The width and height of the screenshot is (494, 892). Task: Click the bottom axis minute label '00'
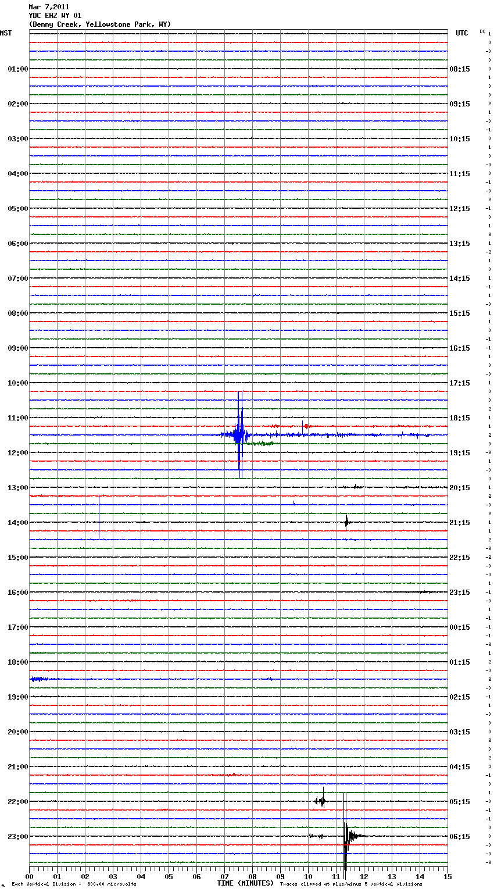(x=29, y=876)
